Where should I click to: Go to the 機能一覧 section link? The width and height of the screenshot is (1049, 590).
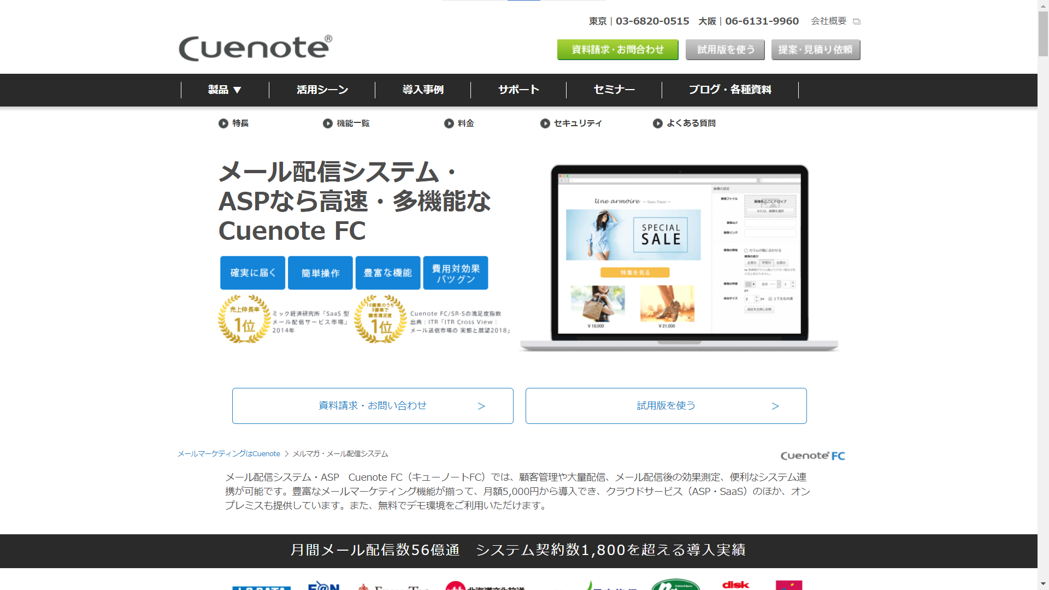point(353,123)
